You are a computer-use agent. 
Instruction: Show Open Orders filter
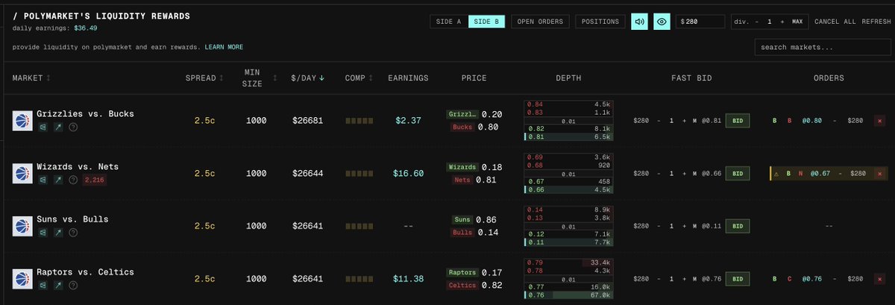(x=541, y=22)
